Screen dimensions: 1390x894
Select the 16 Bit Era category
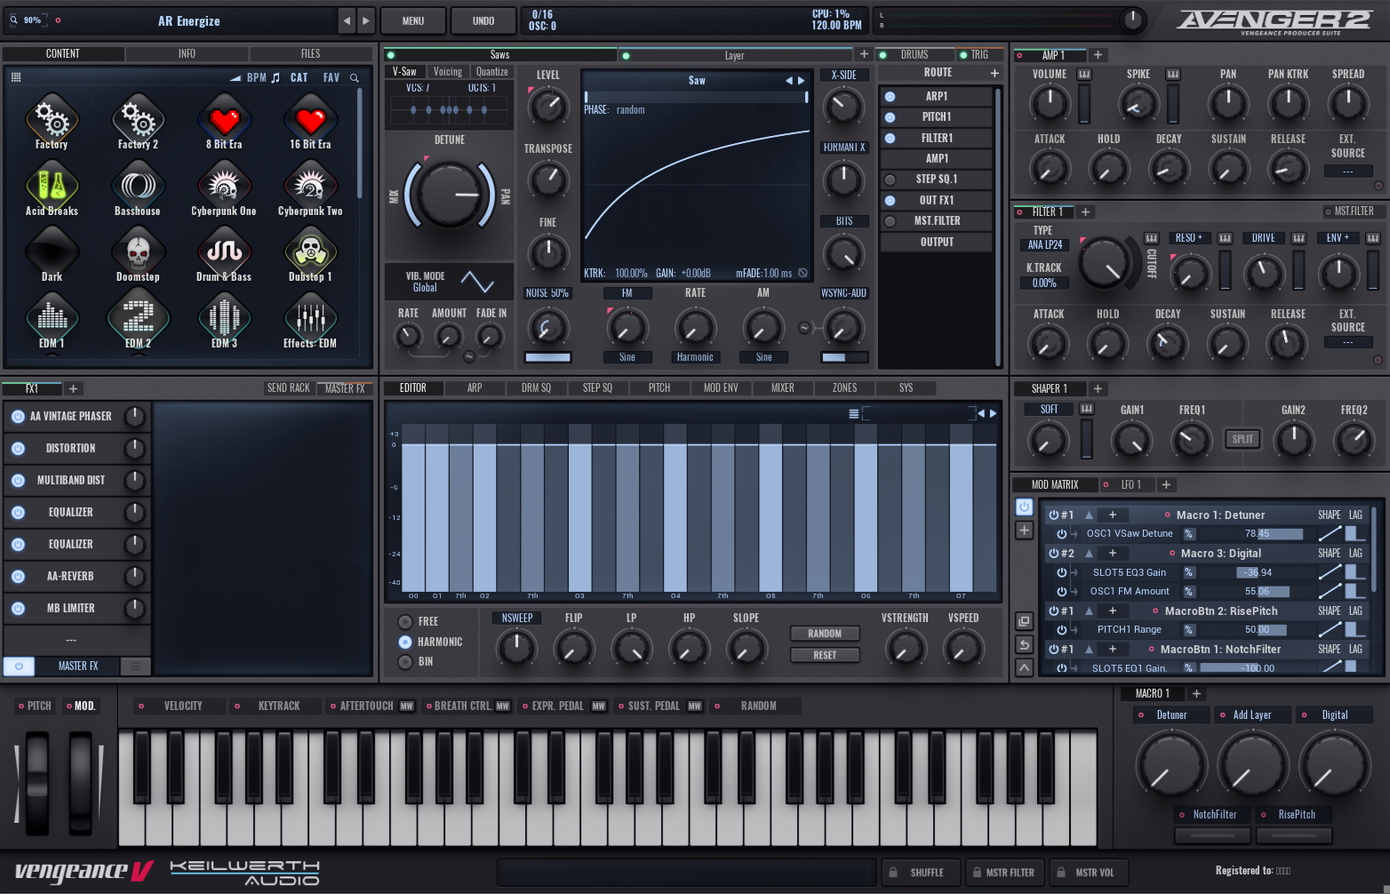pyautogui.click(x=310, y=119)
